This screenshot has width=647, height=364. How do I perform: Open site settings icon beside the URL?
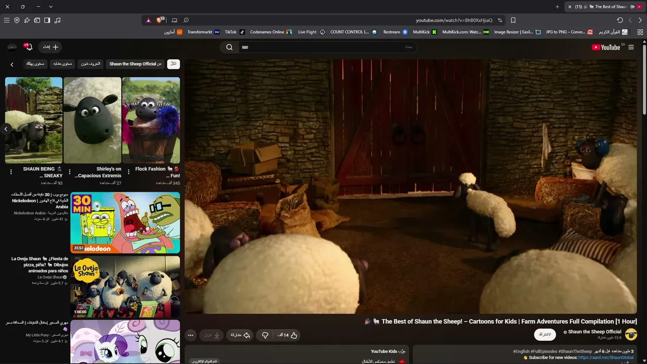click(500, 20)
